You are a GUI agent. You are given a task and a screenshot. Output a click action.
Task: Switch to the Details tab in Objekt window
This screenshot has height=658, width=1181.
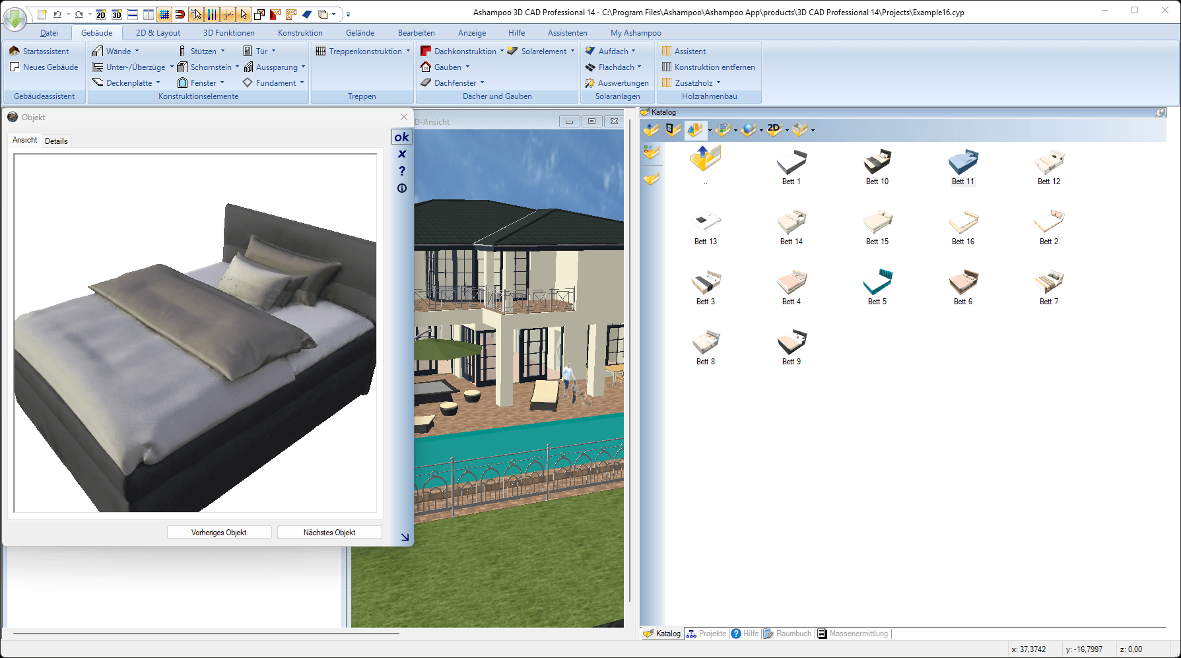coord(56,141)
